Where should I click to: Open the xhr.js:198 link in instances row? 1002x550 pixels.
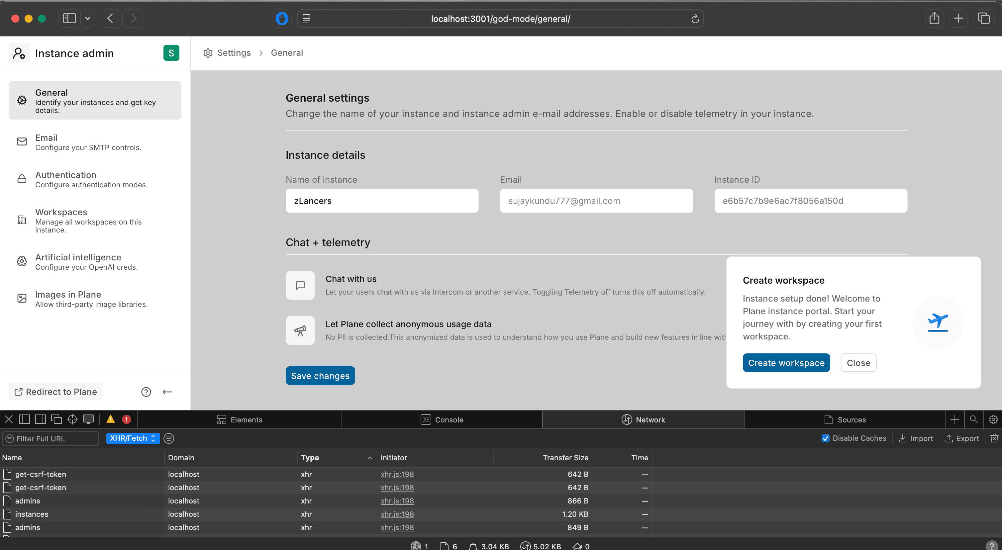tap(397, 514)
